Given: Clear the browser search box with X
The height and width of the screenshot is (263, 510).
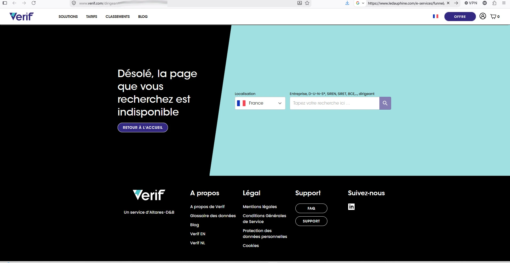Looking at the screenshot, I should coord(448,3).
